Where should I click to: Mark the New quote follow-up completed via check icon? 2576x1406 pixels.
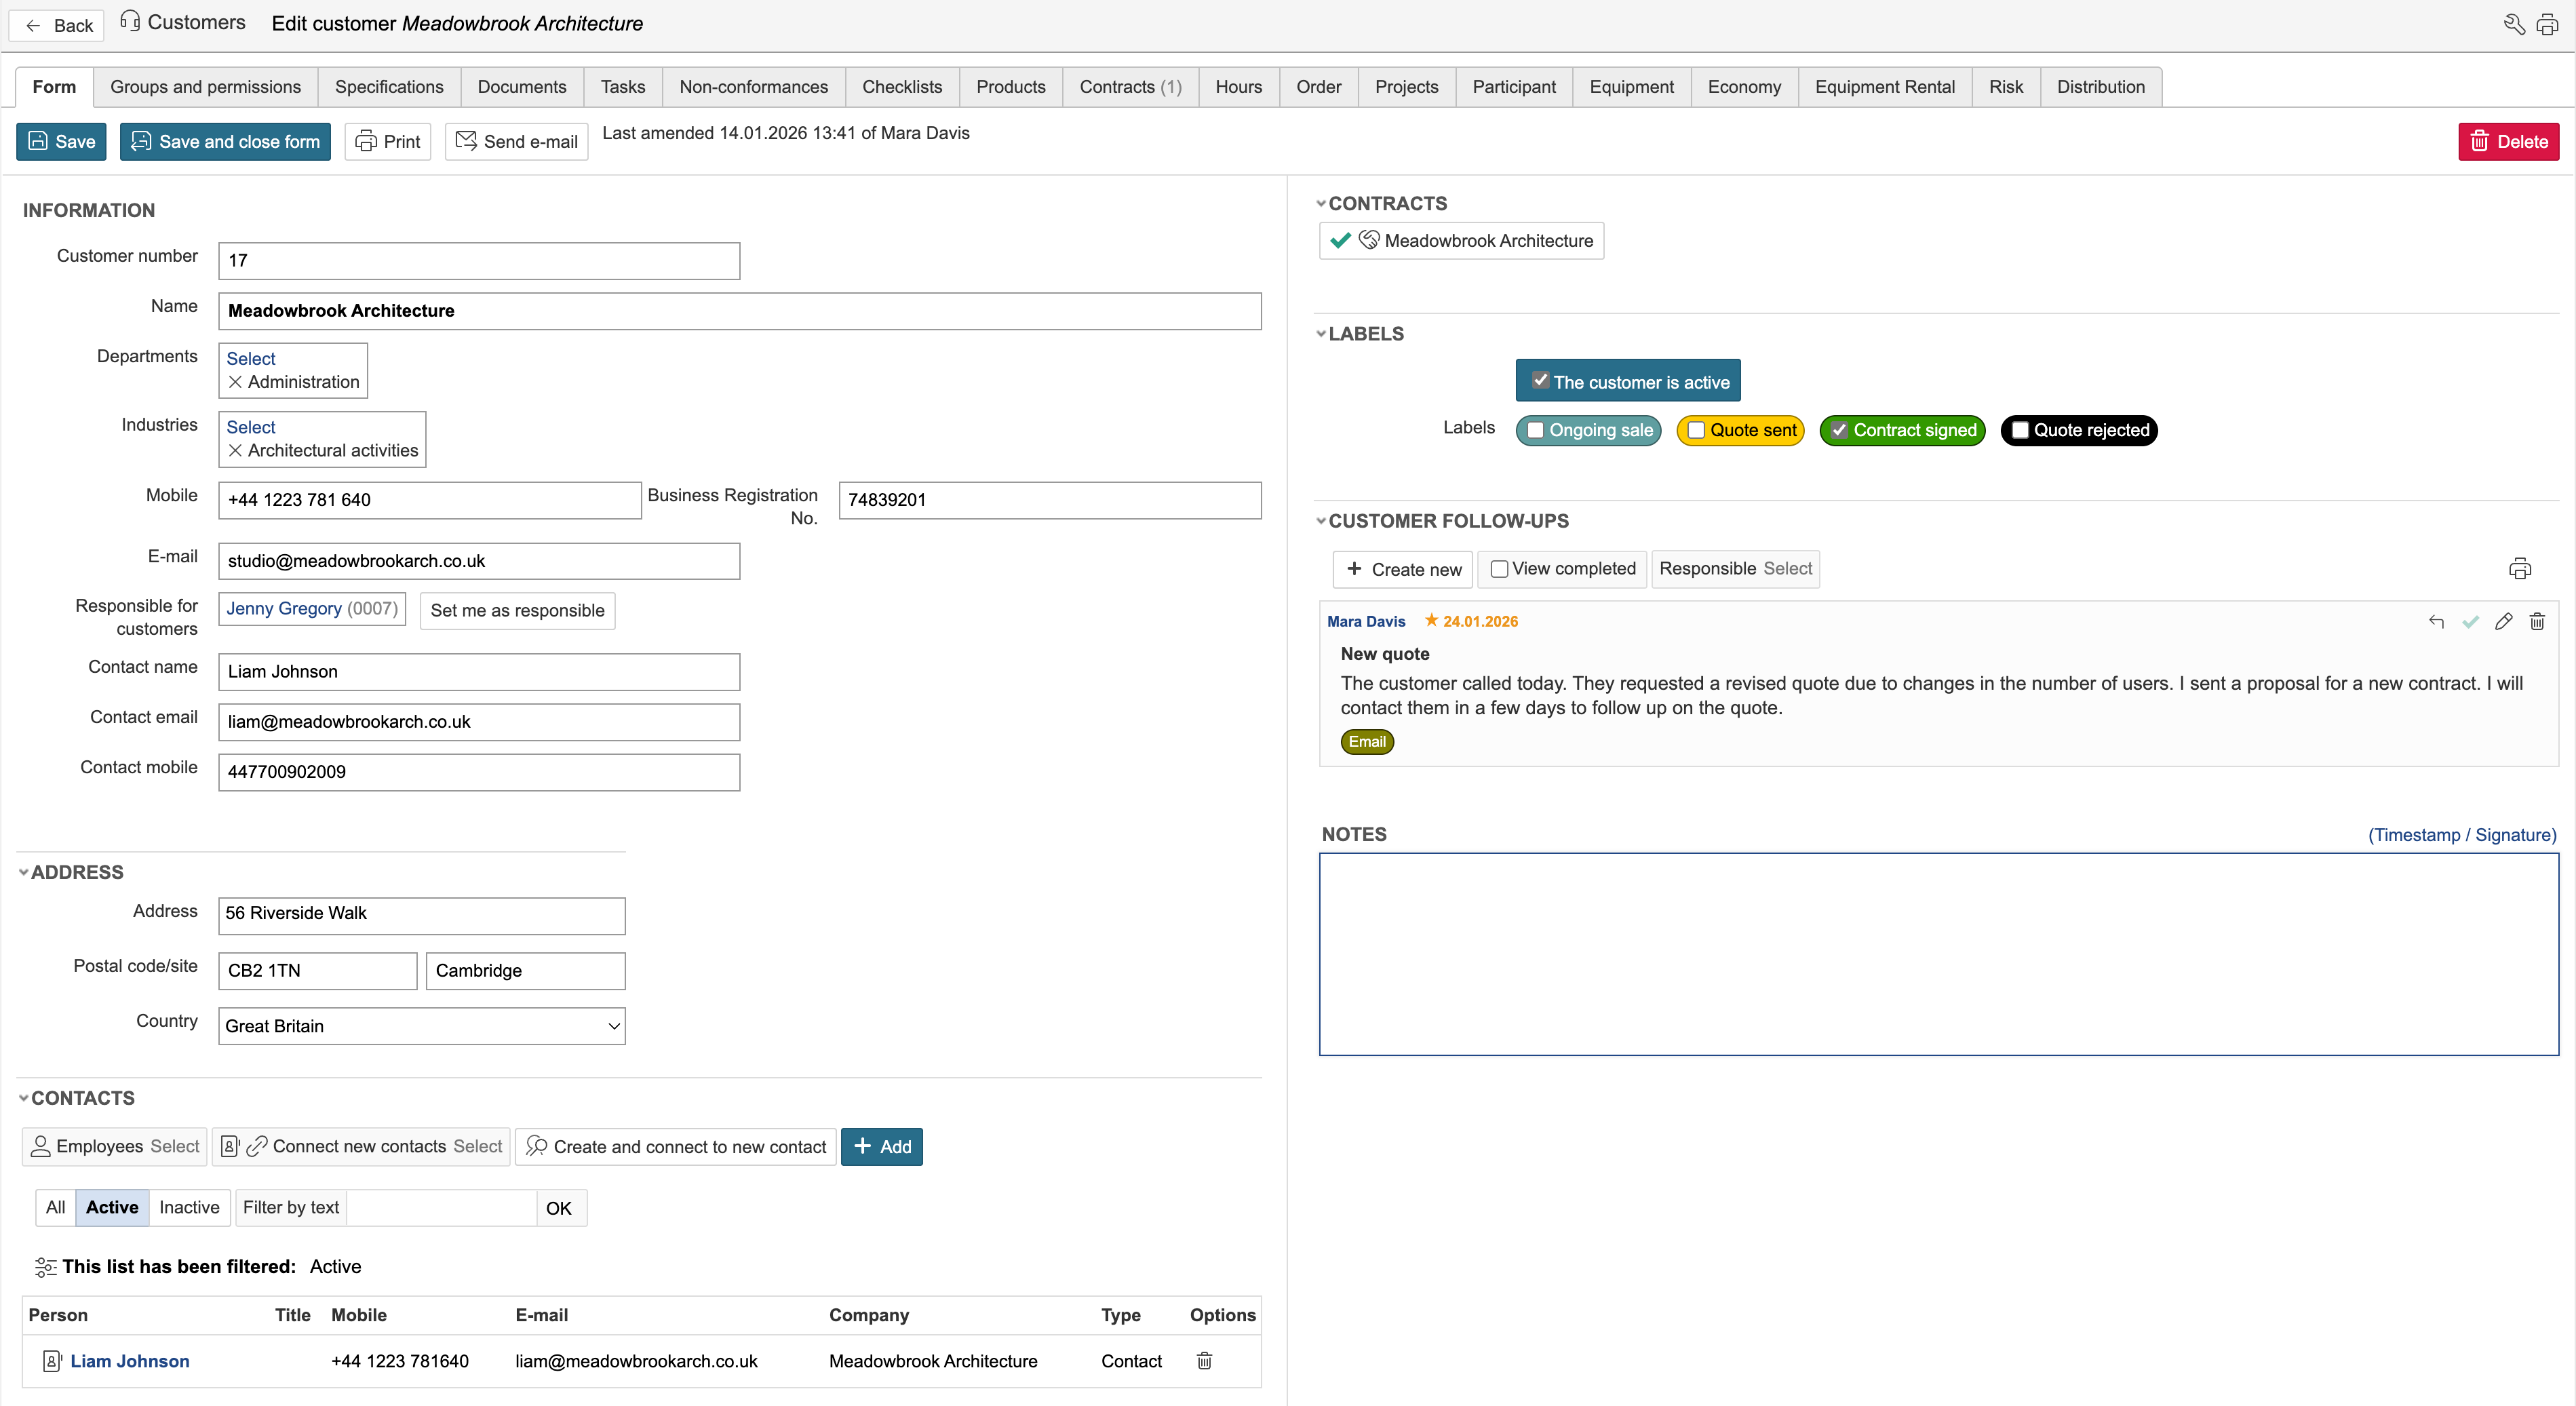(x=2470, y=622)
